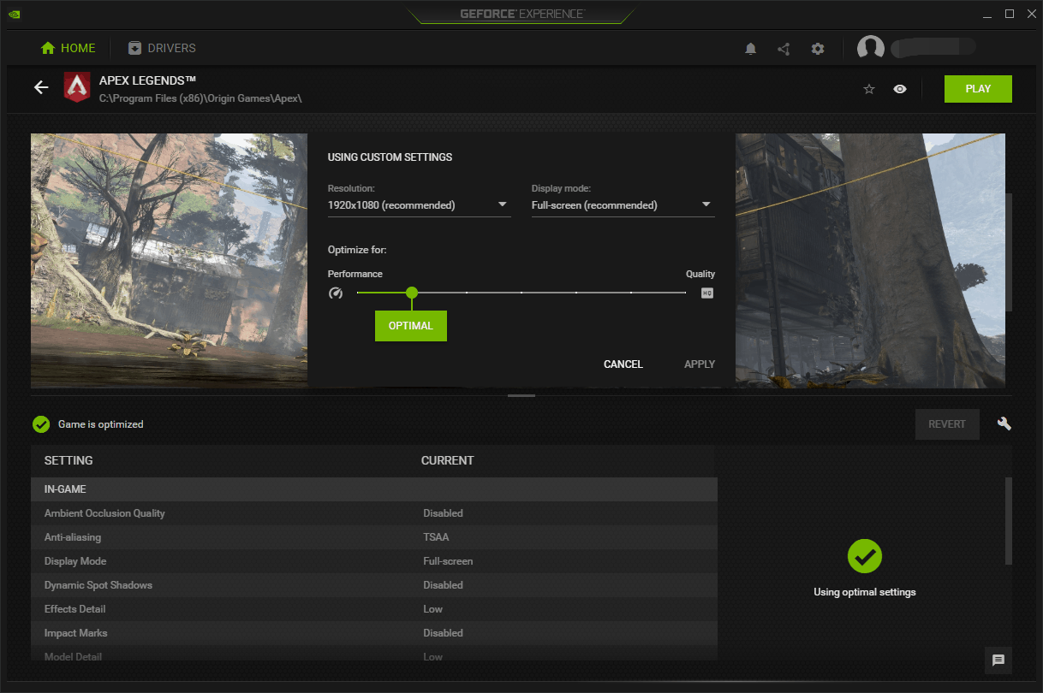Screen dimensions: 1043x693
Task: Click the Revert button
Action: pos(947,424)
